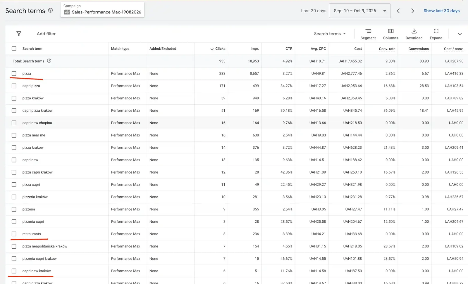Go to previous date range arrow
The image size is (468, 284).
coord(398,11)
